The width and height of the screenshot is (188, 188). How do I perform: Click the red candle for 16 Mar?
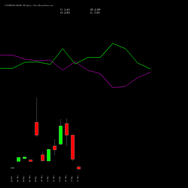tap(67, 129)
